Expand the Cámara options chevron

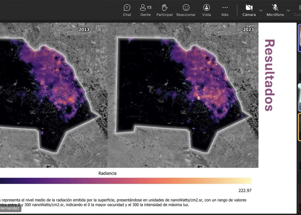point(261,11)
